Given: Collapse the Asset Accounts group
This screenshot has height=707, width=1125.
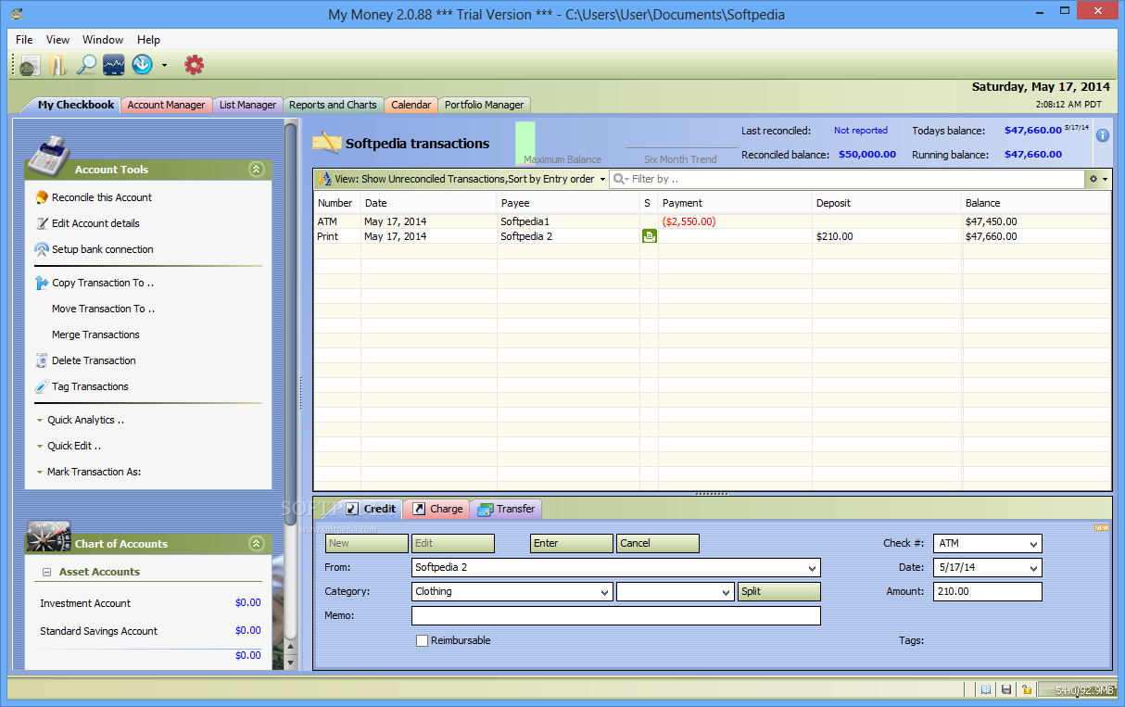Looking at the screenshot, I should pos(46,572).
